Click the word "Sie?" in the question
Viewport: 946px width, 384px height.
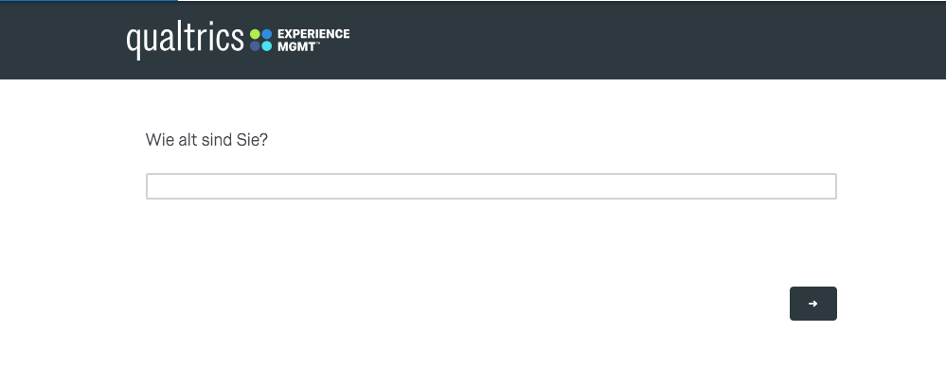[253, 139]
